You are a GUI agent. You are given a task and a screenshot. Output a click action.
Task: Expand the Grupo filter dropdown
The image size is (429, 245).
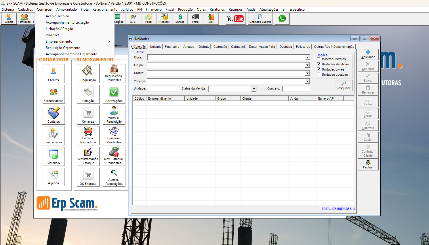pyautogui.click(x=308, y=65)
